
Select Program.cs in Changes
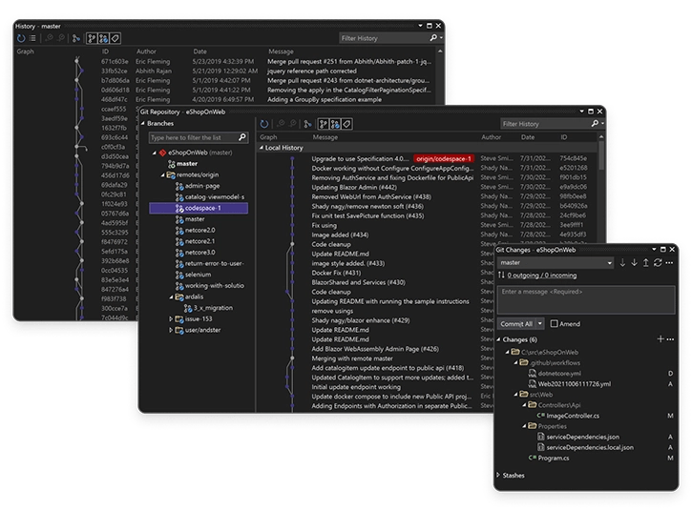click(x=554, y=459)
